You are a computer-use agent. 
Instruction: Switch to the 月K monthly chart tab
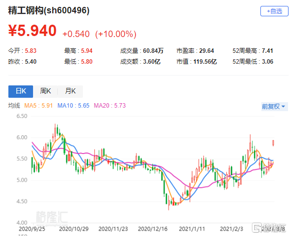click(x=70, y=91)
